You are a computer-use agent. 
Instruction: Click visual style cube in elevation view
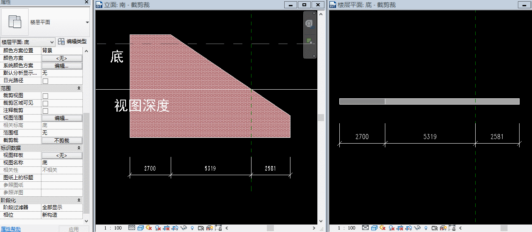[140, 228]
